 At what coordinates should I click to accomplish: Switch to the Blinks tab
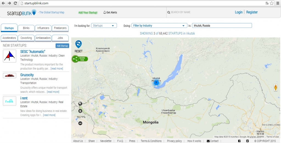(26, 28)
